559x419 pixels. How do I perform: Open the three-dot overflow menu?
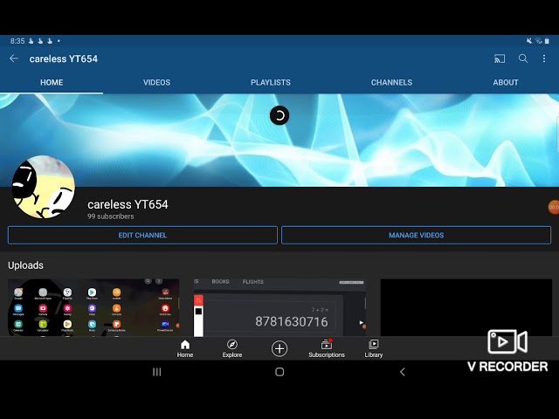[x=544, y=58]
